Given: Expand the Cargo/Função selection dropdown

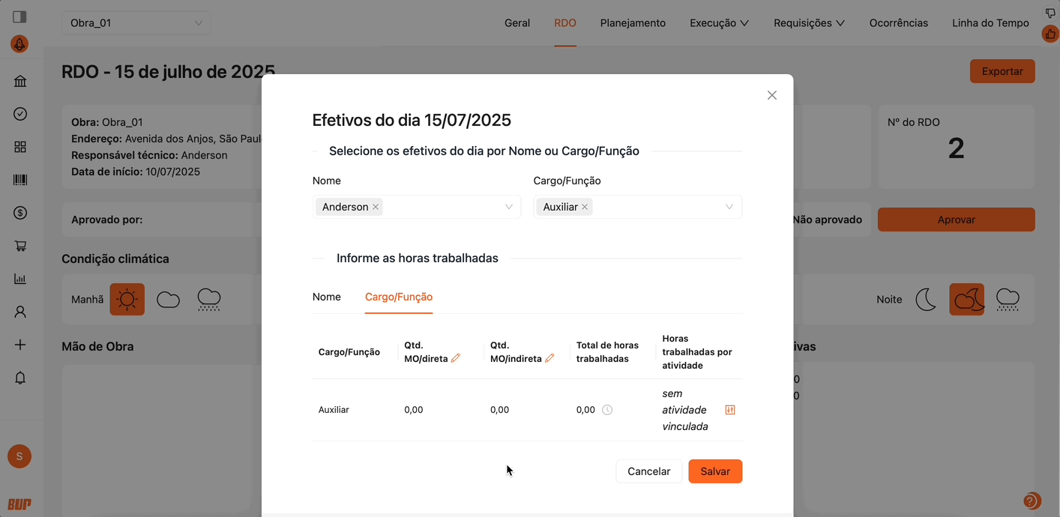Looking at the screenshot, I should coord(729,207).
